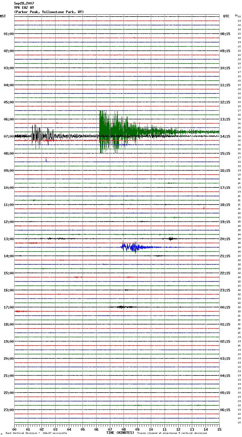Click the 22:15 UTC time label
The height and width of the screenshot is (437, 242).
coord(225,273)
